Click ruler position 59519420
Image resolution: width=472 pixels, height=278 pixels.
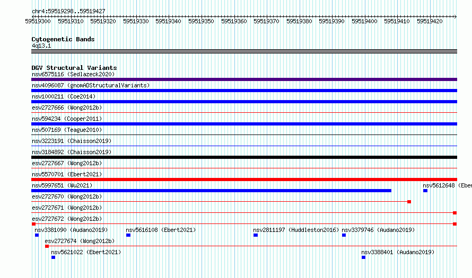point(430,21)
